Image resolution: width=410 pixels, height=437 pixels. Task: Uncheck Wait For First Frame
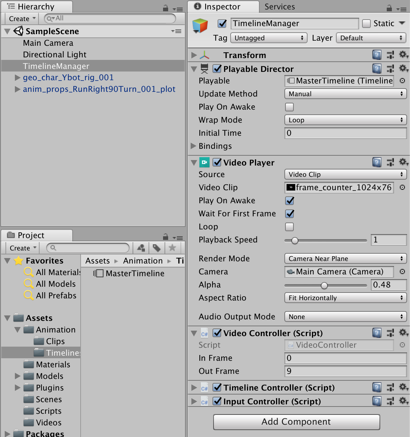click(290, 213)
